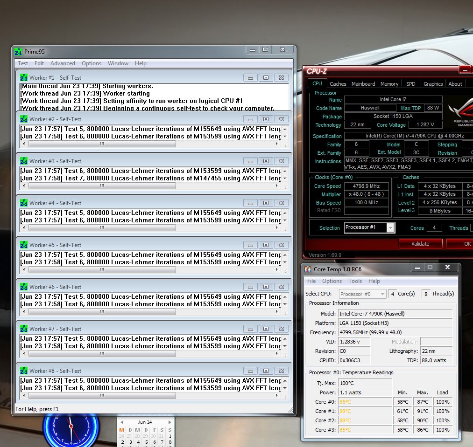Click the Prime95 title bar icon
The height and width of the screenshot is (447, 473).
tap(18, 52)
